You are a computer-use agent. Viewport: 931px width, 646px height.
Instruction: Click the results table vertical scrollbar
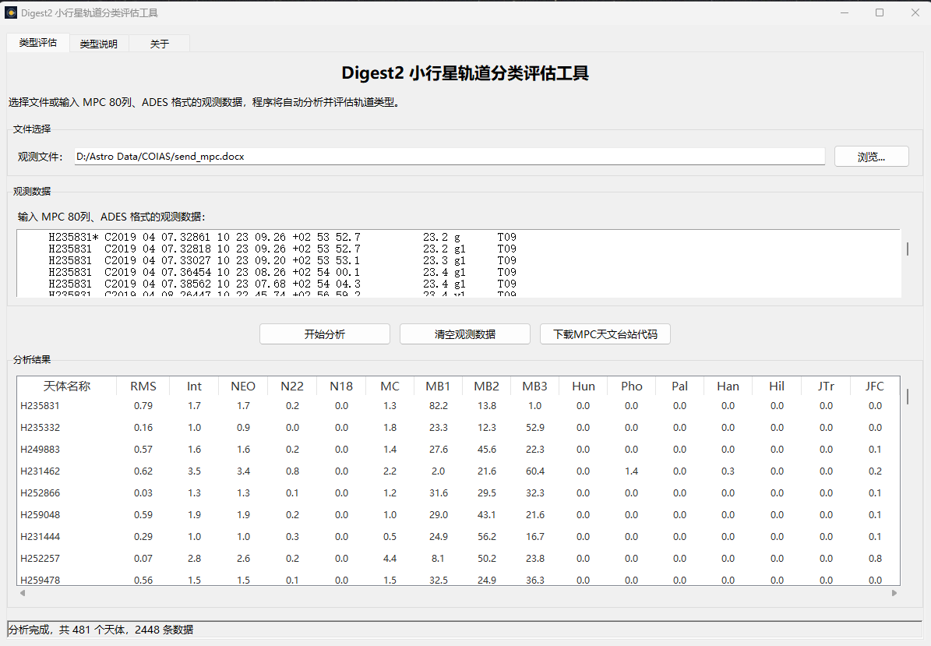coord(908,396)
